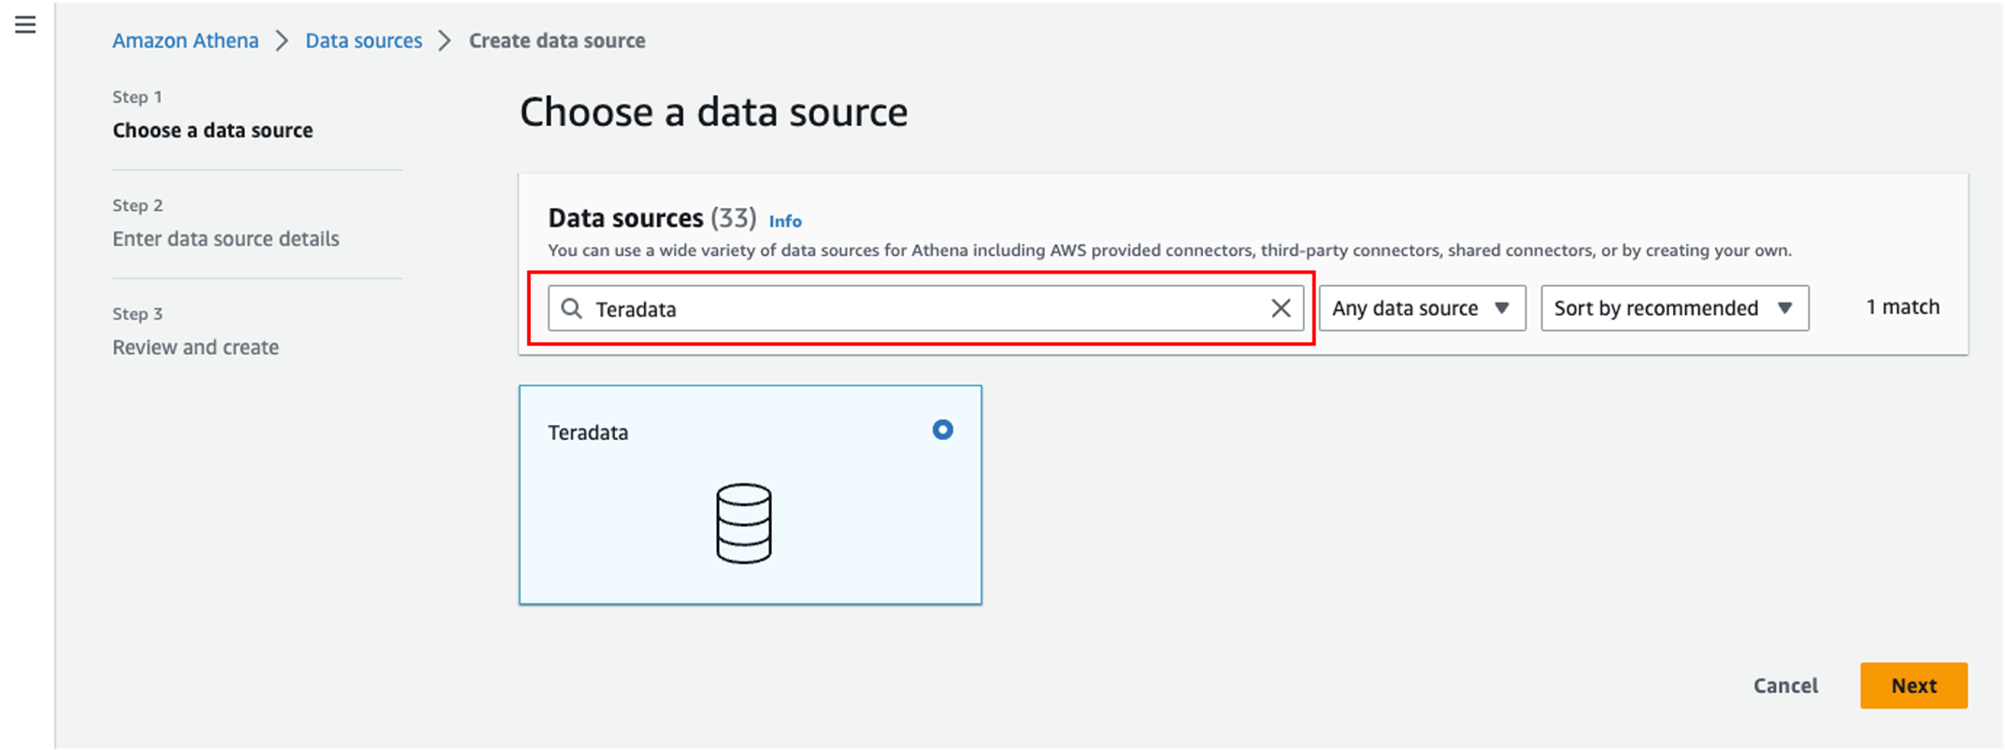This screenshot has width=2005, height=750.
Task: Open the hamburger navigation menu
Action: click(x=25, y=25)
